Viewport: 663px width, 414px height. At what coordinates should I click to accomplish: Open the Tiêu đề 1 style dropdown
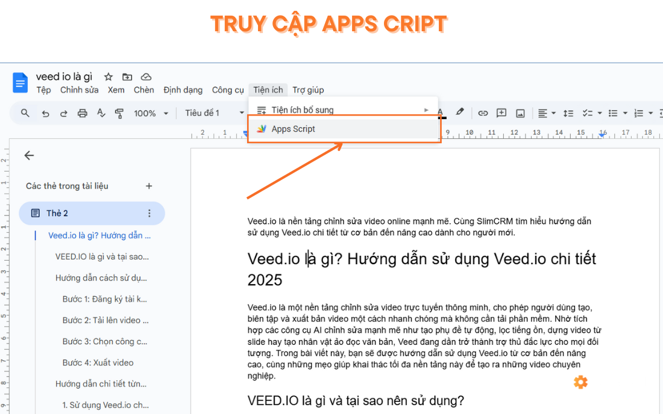click(x=215, y=113)
